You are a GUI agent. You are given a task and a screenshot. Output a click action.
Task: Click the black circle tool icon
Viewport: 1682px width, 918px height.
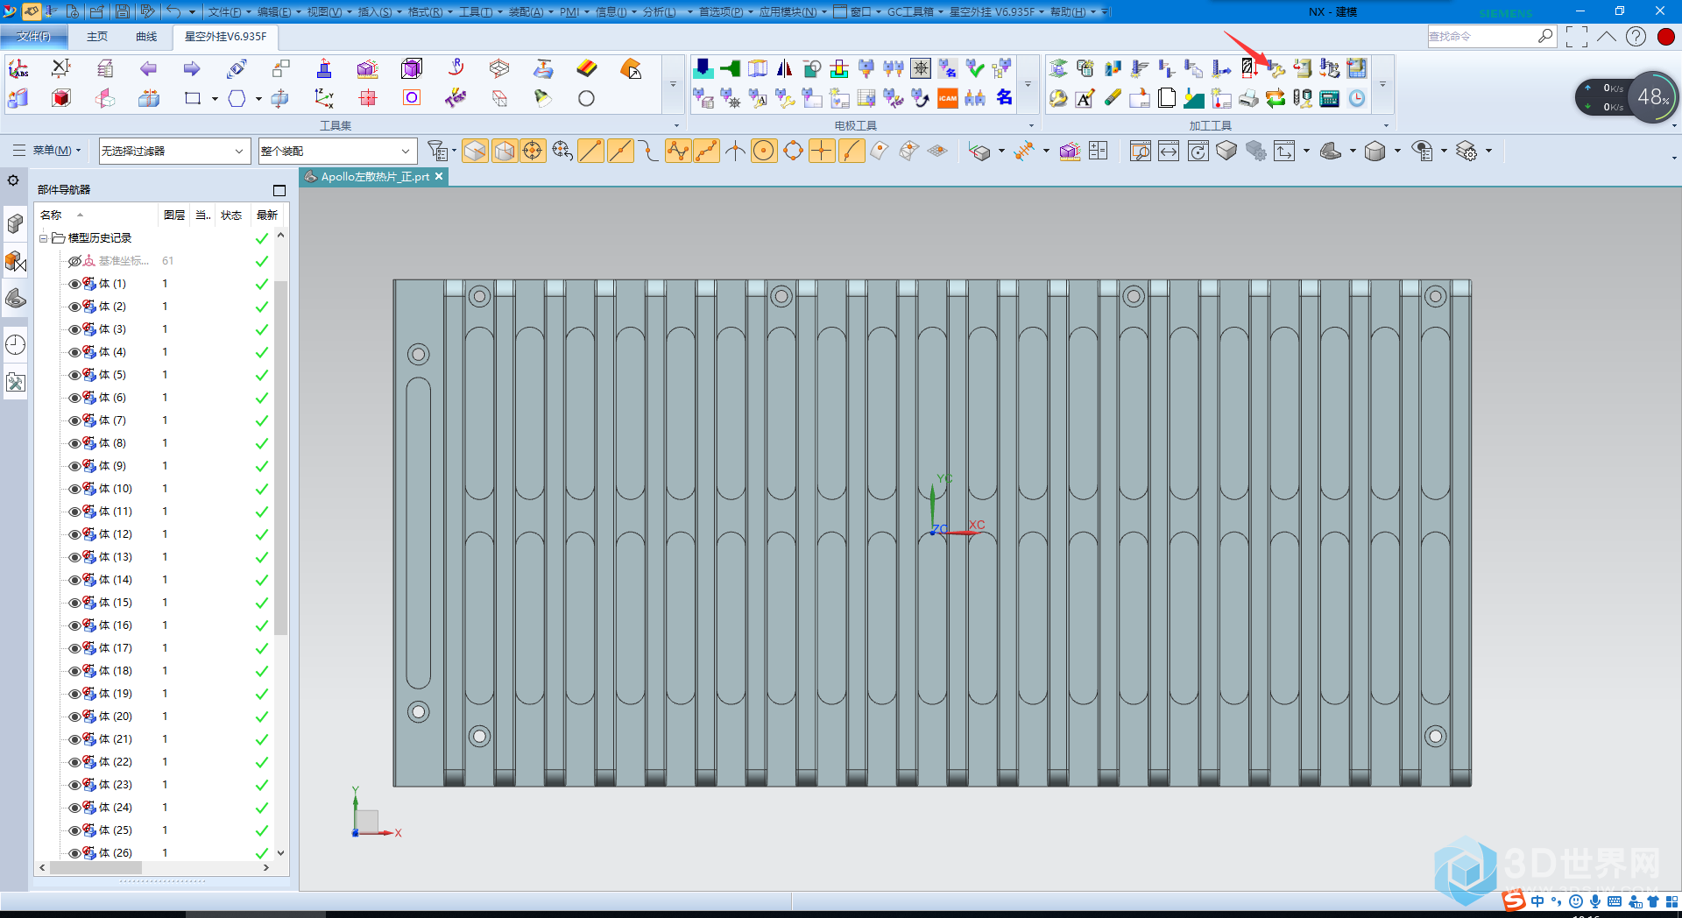[x=586, y=98]
